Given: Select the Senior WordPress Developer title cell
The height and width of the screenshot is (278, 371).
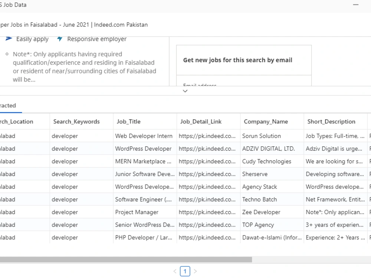Looking at the screenshot, I should pos(145,225).
